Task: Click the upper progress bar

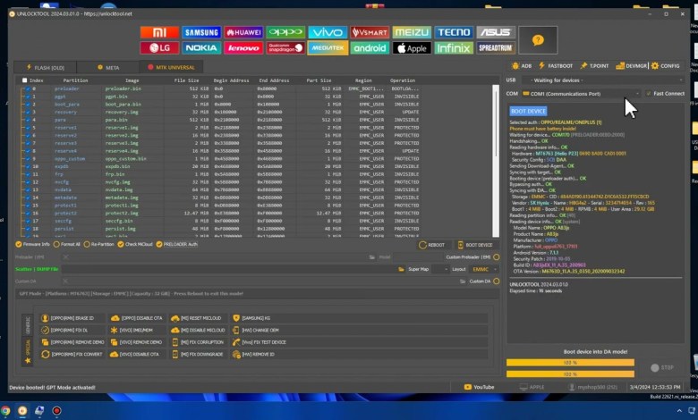Action: 570,363
